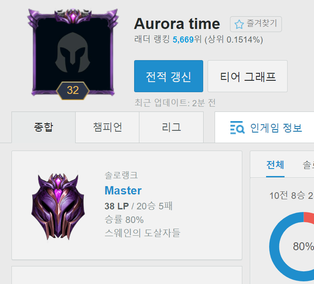Viewport: 314px width, 284px height.
Task: Open the 5,669 ladder ranking link
Action: (183, 40)
